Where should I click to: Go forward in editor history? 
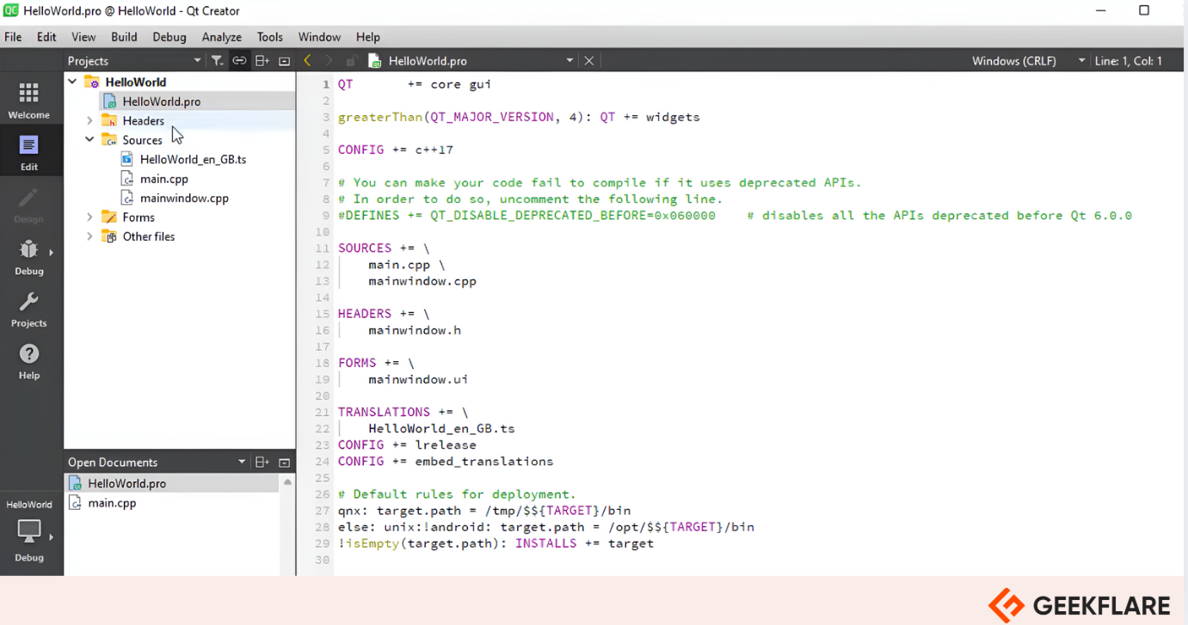pos(329,61)
